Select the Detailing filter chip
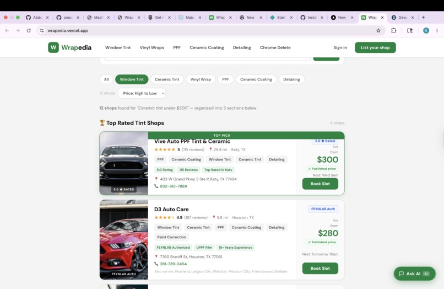This screenshot has width=444, height=289. (291, 79)
